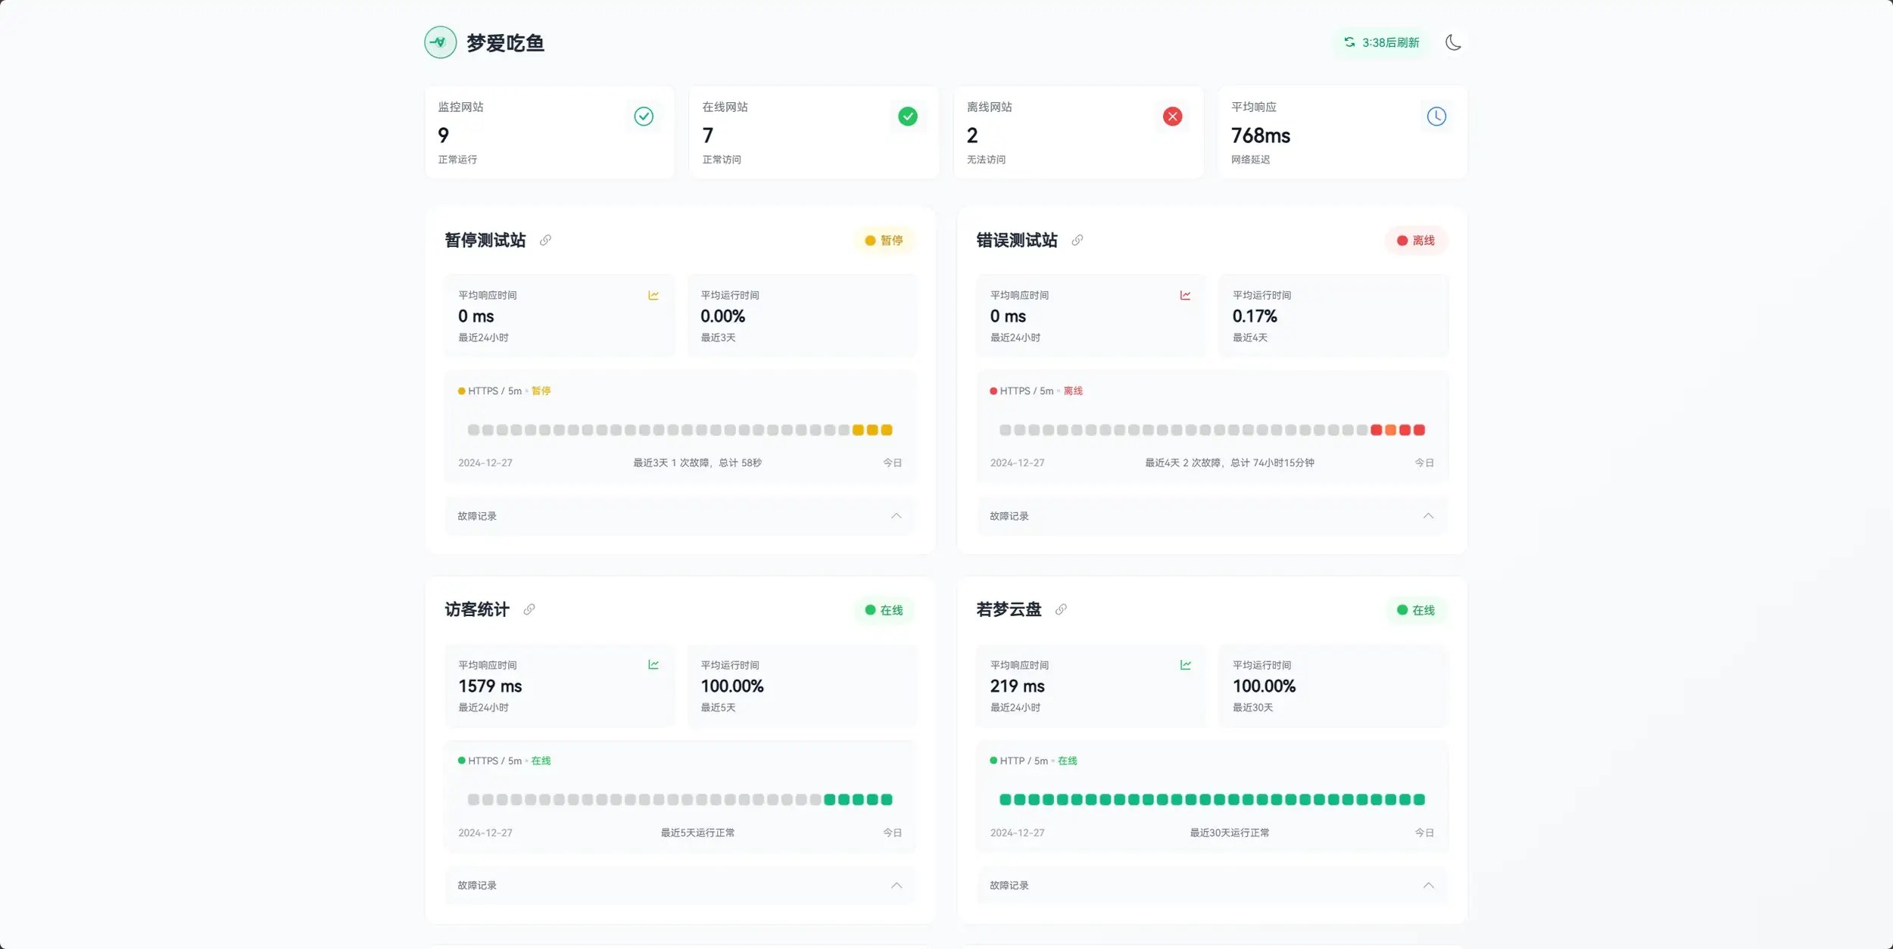Open link icon next to 暂停测试站
Screen dimensions: 1893x949
coord(545,240)
